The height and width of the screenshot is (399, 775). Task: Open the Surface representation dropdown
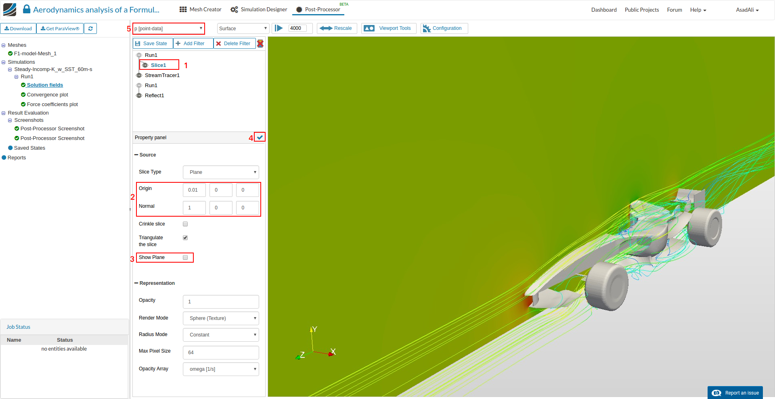243,29
